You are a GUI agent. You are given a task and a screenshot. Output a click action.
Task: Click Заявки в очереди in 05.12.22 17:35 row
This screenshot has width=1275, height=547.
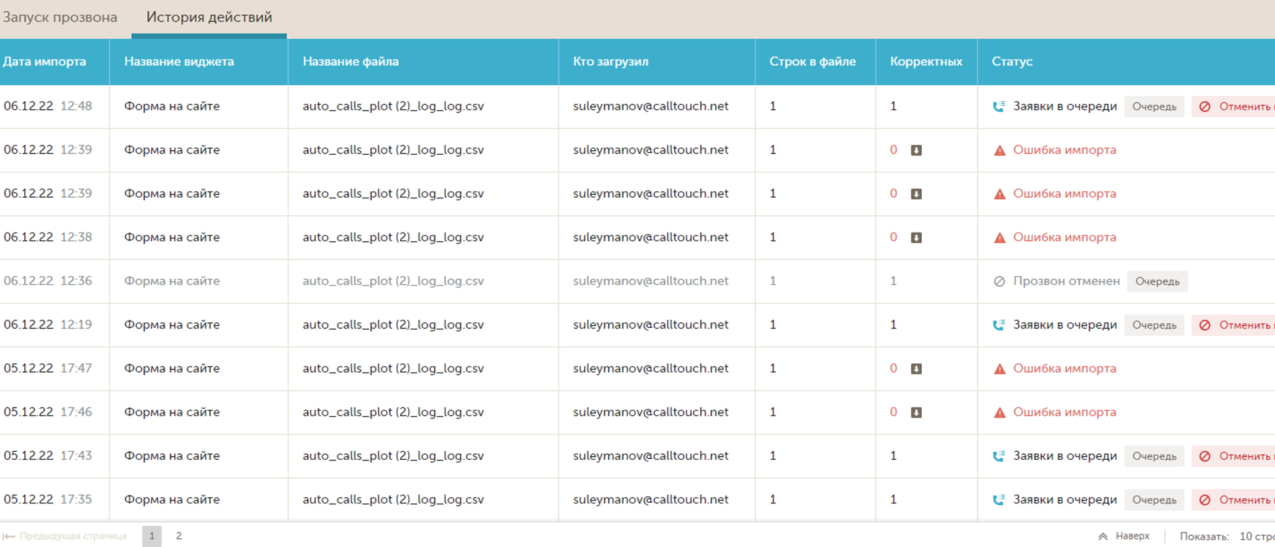click(x=1065, y=499)
